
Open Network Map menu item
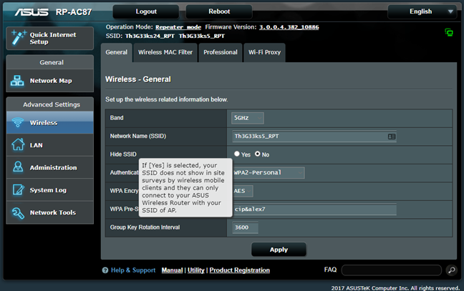coord(50,81)
